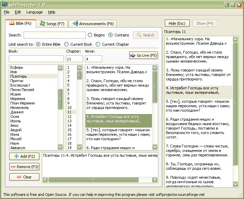Click the Remove (F3) button

tap(24, 167)
